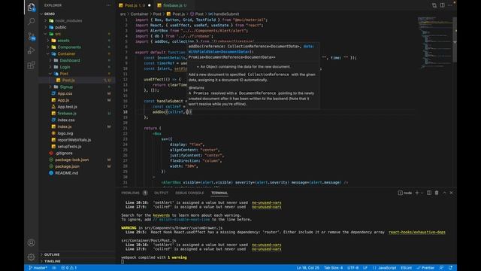Change UTF-8 file encoding

[x=352, y=268]
